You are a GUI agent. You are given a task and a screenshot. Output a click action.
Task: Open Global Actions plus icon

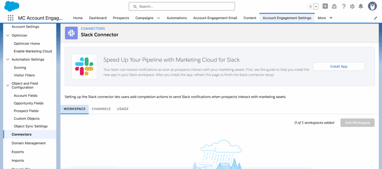coord(325,6)
